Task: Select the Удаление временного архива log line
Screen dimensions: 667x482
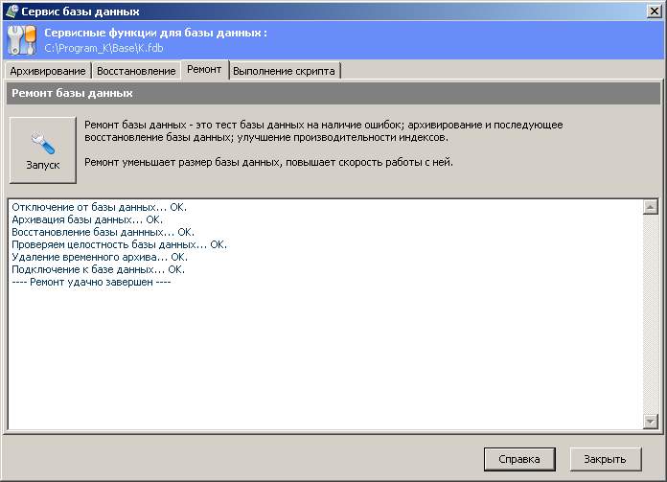Action: click(x=99, y=257)
